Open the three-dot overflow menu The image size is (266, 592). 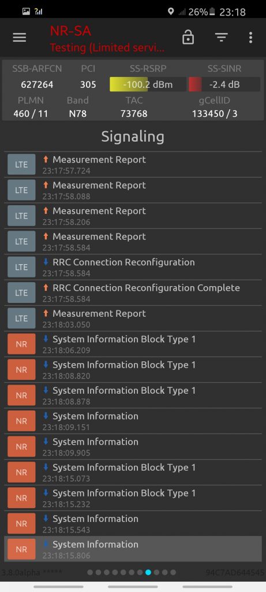click(250, 38)
